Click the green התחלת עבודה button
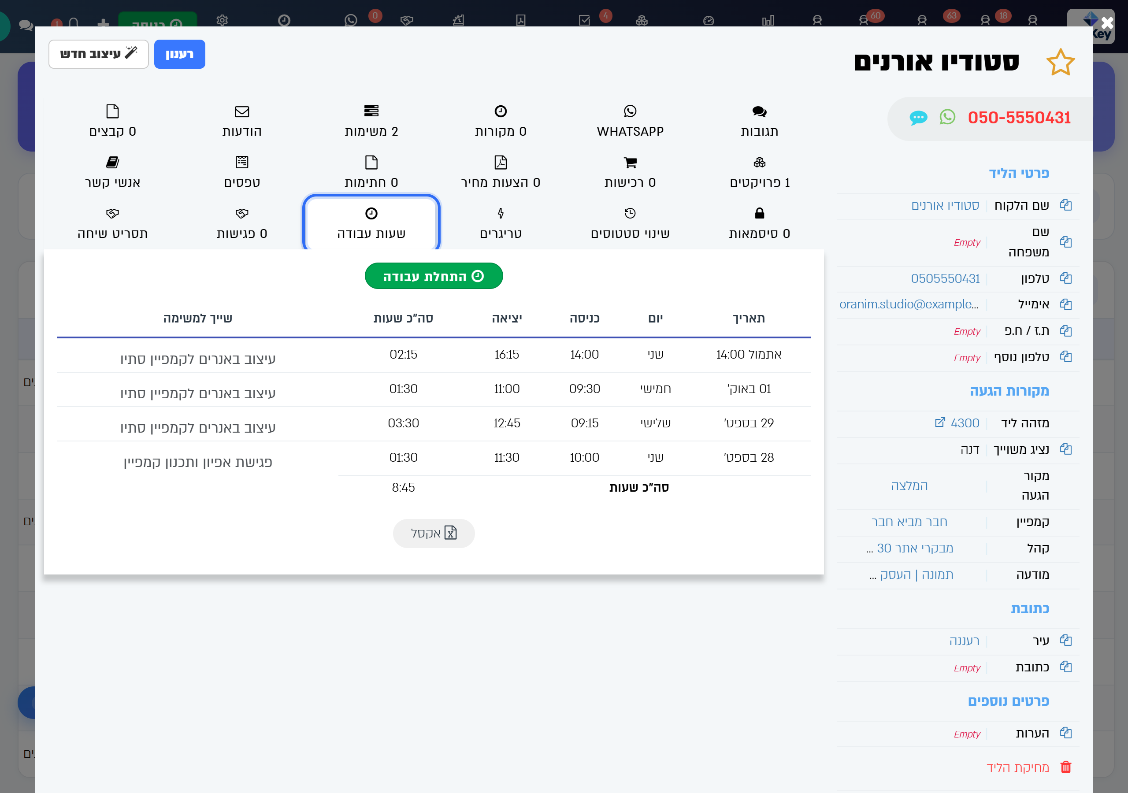 433,276
